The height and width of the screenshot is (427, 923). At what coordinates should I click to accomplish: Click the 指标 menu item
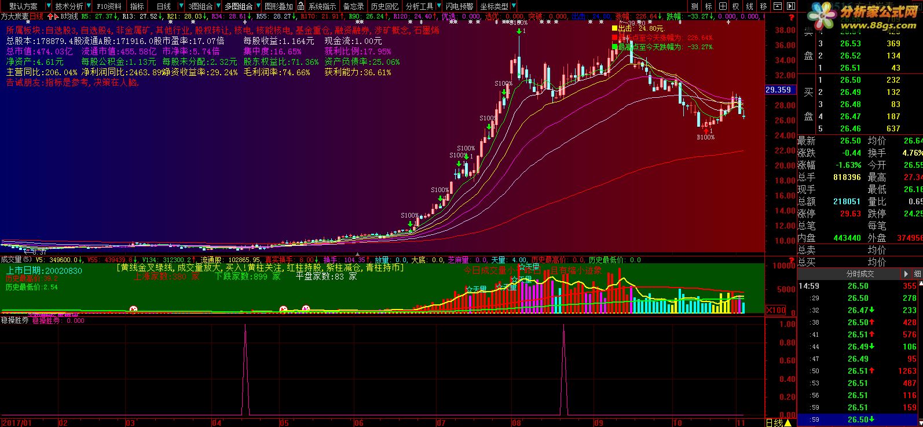click(x=137, y=6)
